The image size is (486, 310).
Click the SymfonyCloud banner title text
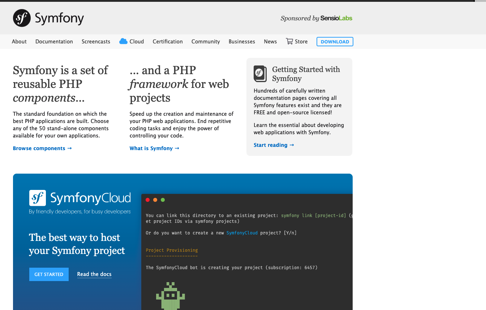click(x=90, y=198)
